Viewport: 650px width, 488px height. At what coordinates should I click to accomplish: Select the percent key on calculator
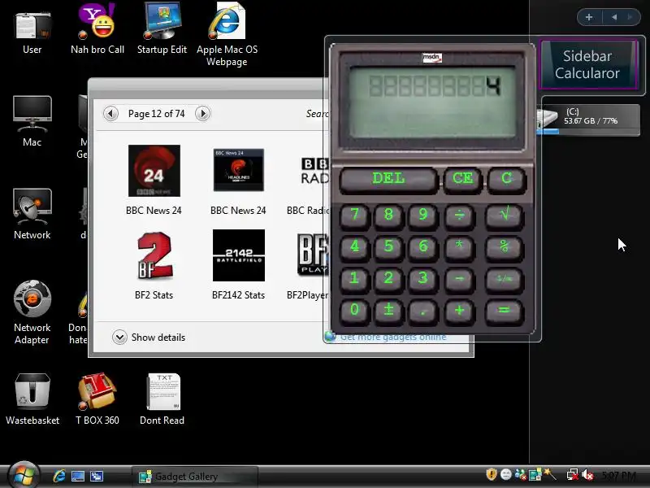(x=504, y=248)
